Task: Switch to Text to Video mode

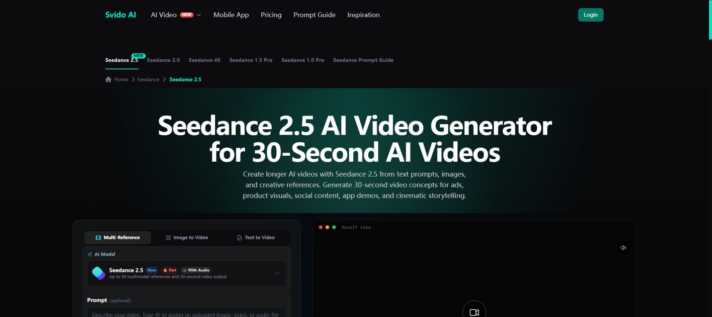Action: click(256, 238)
